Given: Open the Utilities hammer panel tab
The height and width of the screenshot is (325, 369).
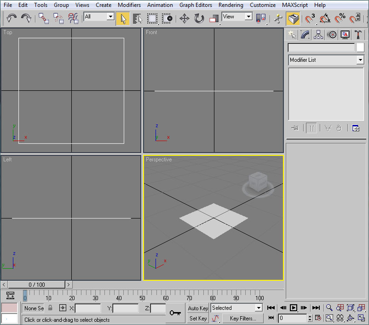Looking at the screenshot, I should pyautogui.click(x=359, y=35).
